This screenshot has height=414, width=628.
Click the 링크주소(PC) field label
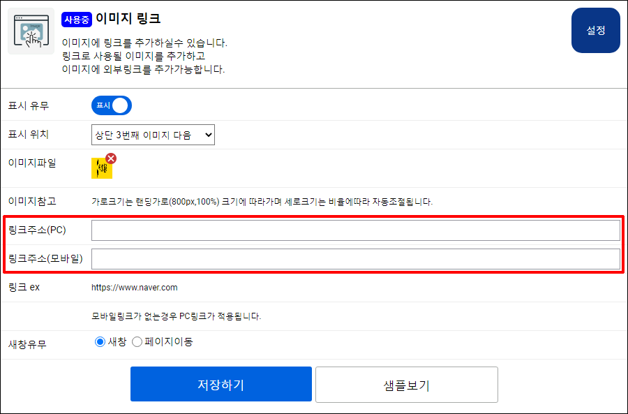click(x=37, y=230)
